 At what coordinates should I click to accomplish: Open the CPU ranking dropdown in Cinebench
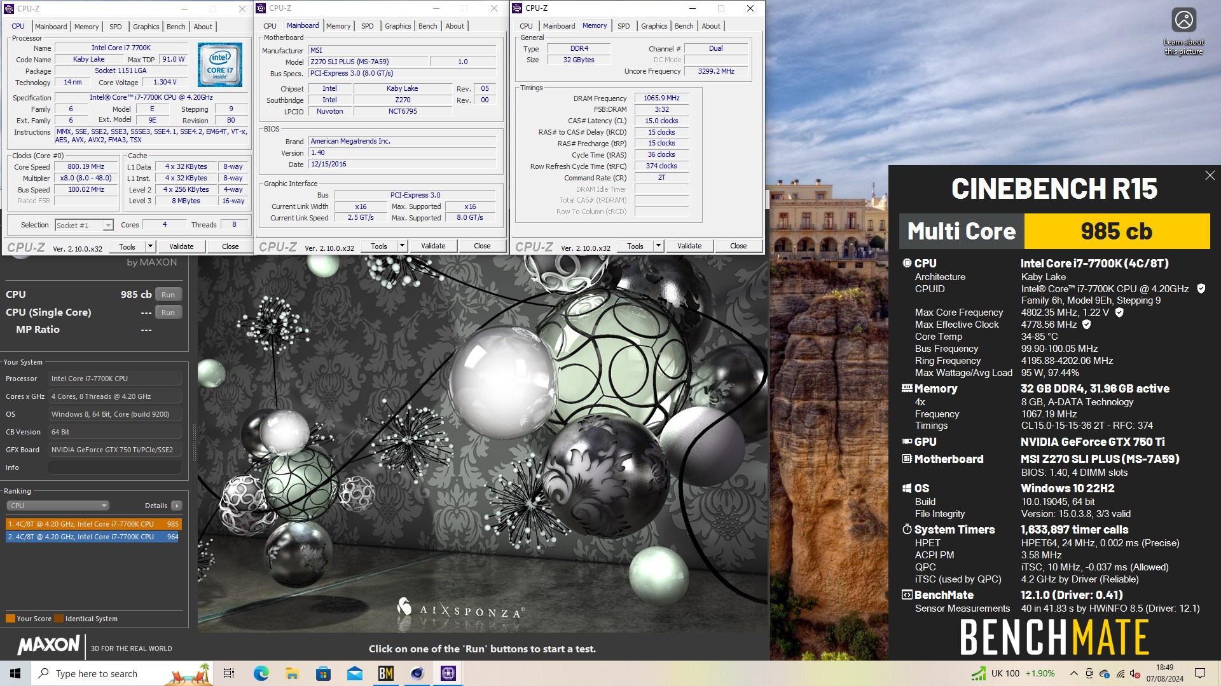coord(58,506)
